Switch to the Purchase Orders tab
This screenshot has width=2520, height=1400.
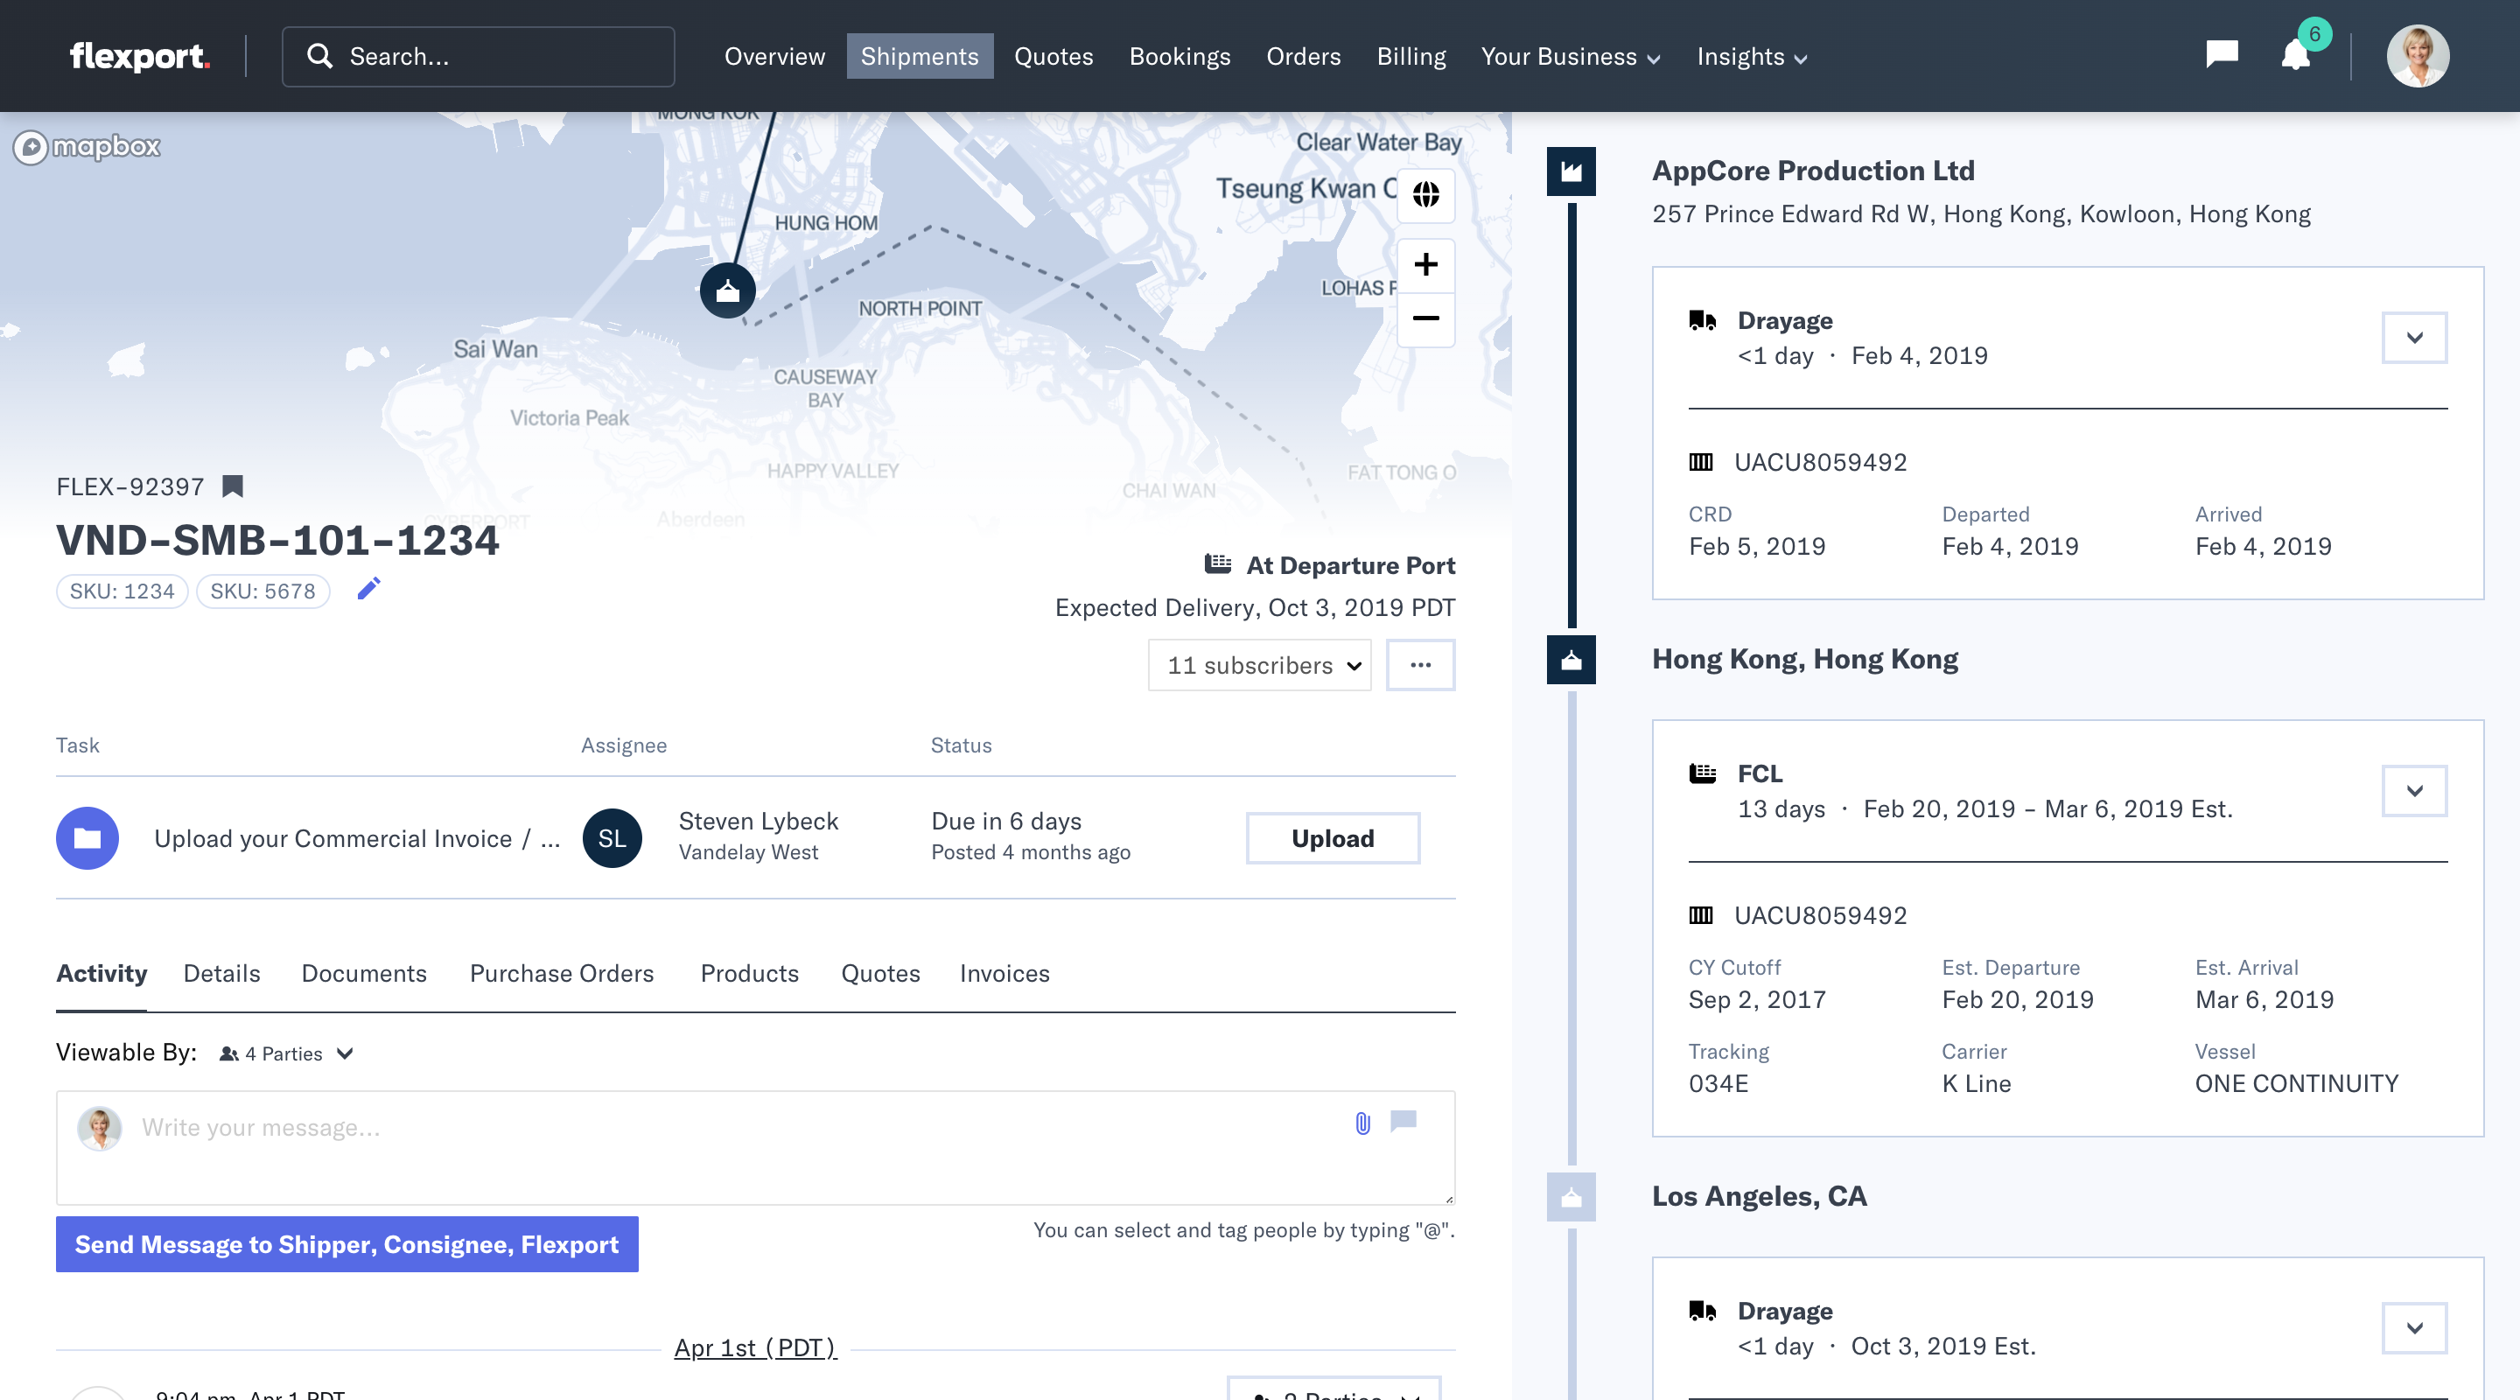(562, 974)
